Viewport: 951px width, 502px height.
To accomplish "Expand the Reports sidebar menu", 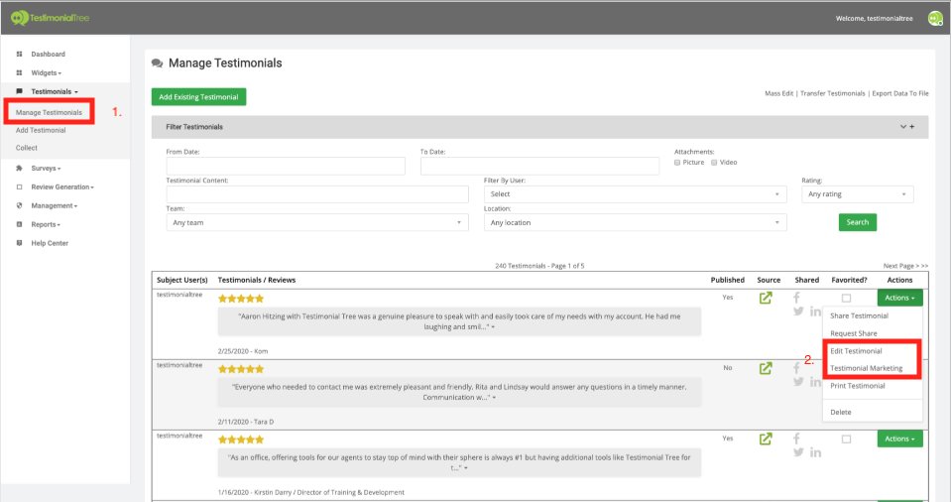I will pos(46,224).
